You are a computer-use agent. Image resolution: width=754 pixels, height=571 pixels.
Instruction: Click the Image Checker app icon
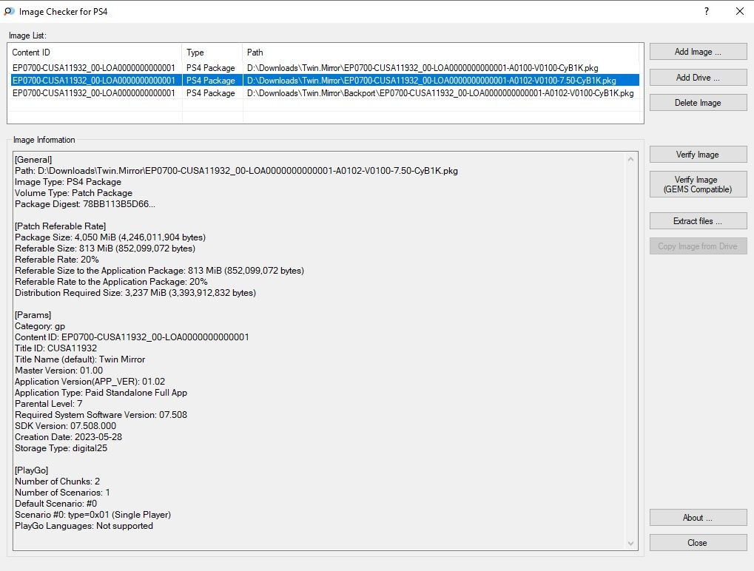(x=9, y=11)
